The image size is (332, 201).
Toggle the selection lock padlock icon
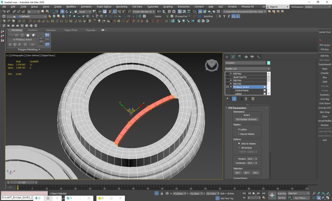pyautogui.click(x=162, y=193)
